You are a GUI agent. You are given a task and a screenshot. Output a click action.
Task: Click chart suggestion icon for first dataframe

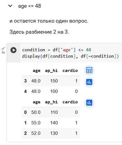point(89,82)
